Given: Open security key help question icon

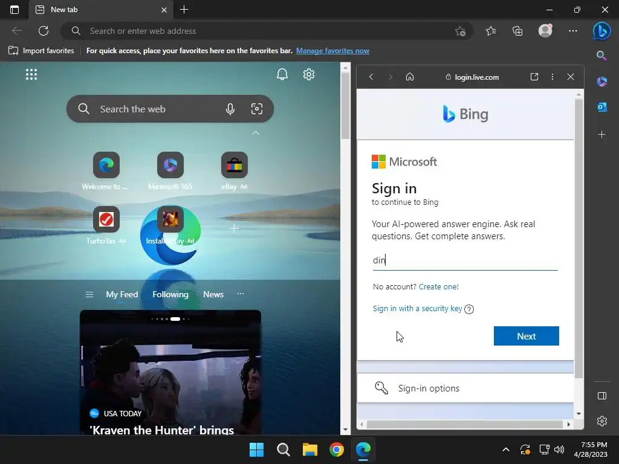Looking at the screenshot, I should [469, 309].
